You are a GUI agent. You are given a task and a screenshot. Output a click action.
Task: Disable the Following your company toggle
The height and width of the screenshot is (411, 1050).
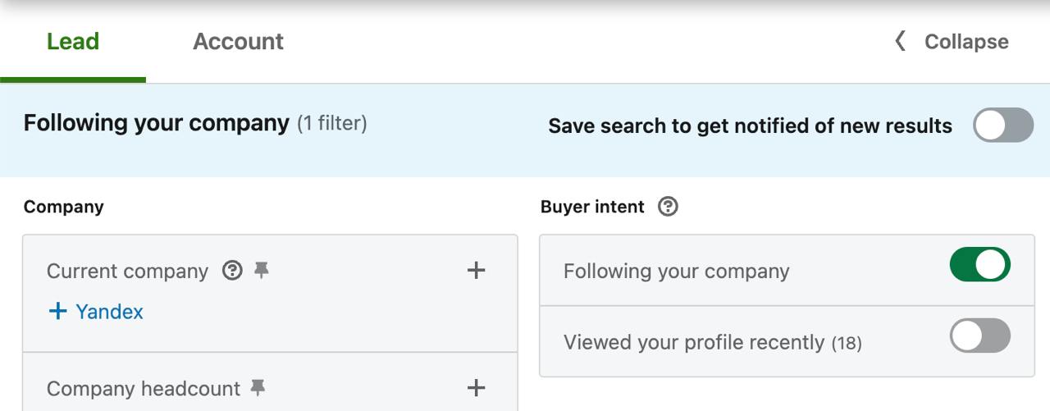979,265
